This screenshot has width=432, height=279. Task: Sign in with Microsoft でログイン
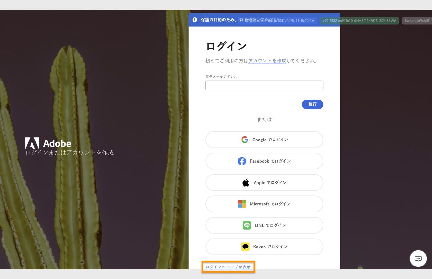(x=264, y=203)
